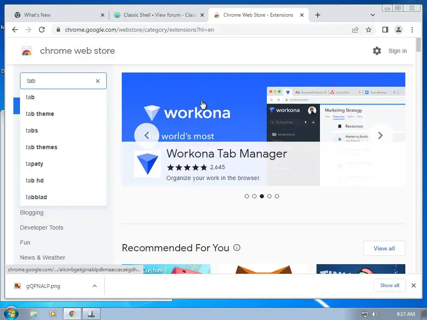The width and height of the screenshot is (427, 320).
Task: Click volume icon in system tray
Action: [x=375, y=314]
